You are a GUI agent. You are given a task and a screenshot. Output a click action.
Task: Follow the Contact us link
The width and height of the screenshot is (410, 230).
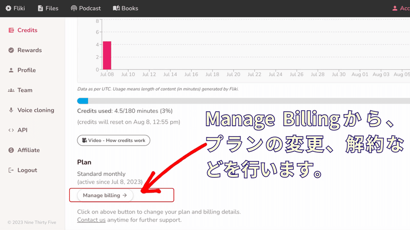point(91,220)
